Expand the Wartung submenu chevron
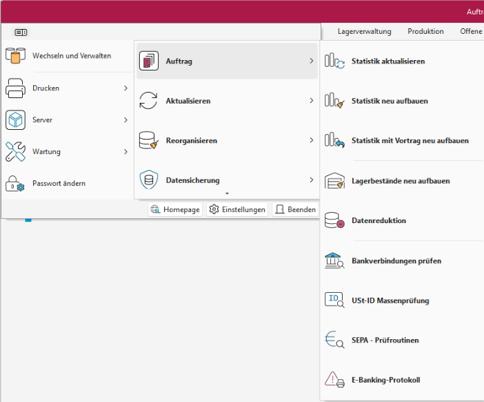Image resolution: width=484 pixels, height=402 pixels. pyautogui.click(x=125, y=151)
